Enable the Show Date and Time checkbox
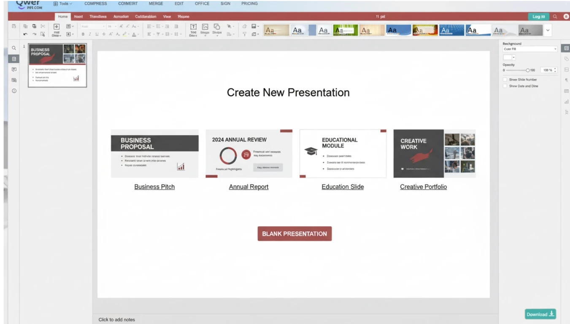The width and height of the screenshot is (570, 324). point(505,86)
